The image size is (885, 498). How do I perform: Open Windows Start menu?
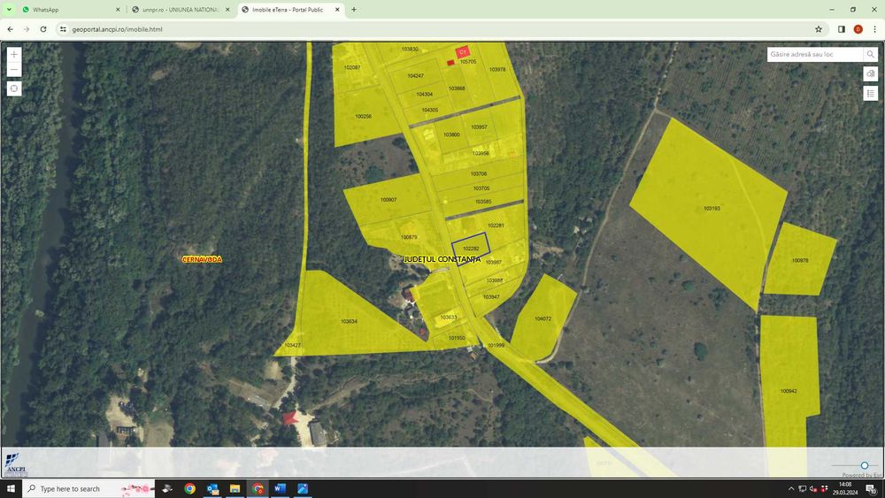(x=11, y=488)
